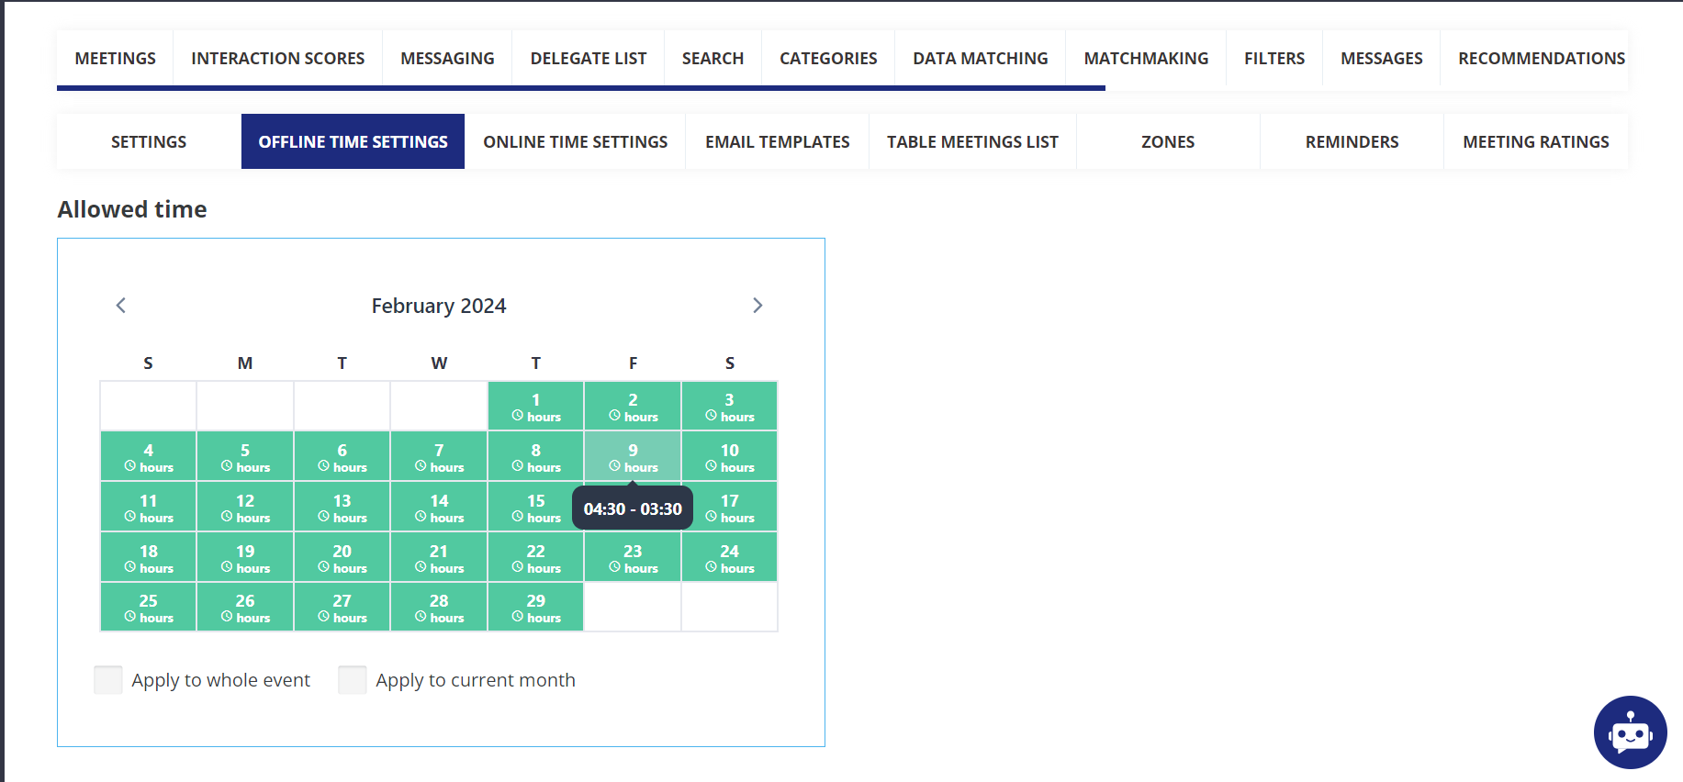Image resolution: width=1683 pixels, height=782 pixels.
Task: Select the Delegate List tab
Action: coord(588,59)
